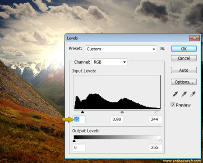Viewport: 203px width, 163px height.
Task: Select the black point eyedropper
Action: [175, 94]
